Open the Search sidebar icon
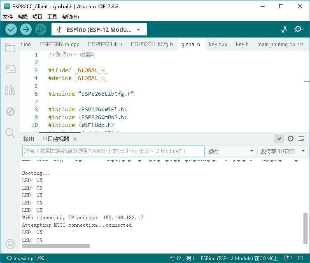This screenshot has height=263, width=310. 10,133
